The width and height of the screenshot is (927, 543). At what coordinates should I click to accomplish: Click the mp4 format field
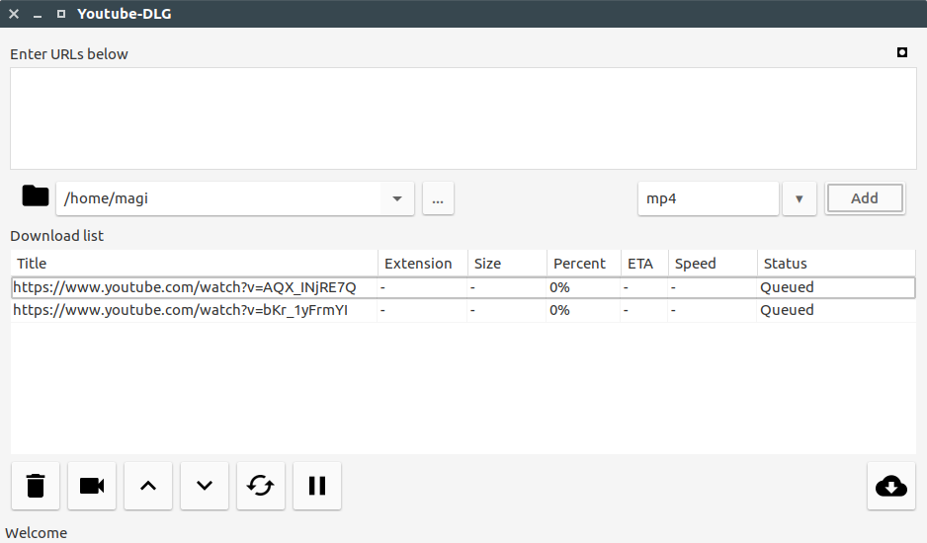[709, 198]
